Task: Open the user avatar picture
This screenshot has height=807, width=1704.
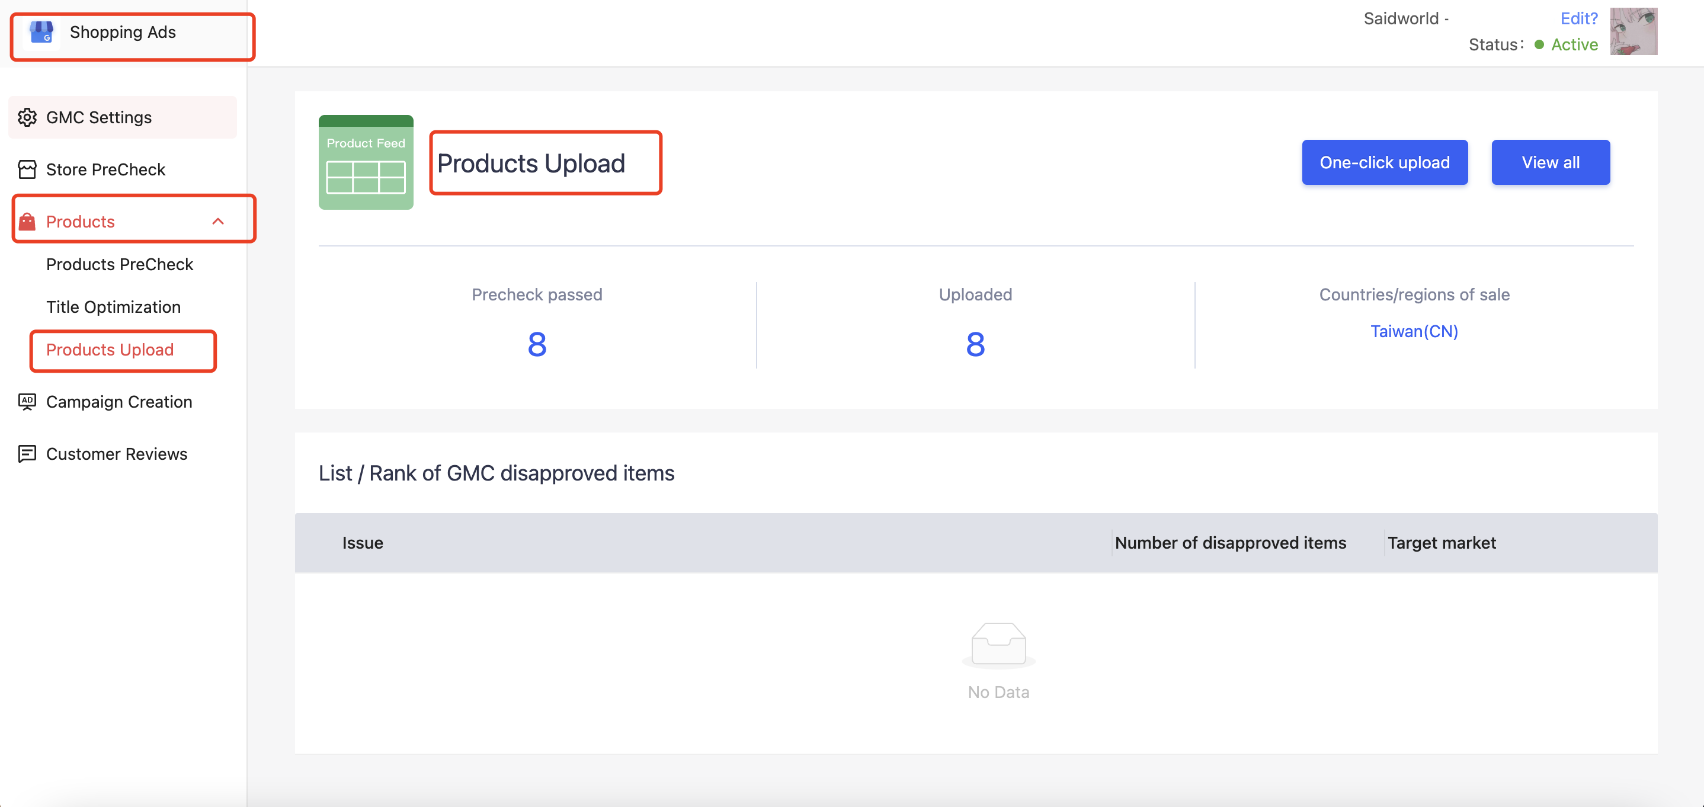Action: (1633, 31)
